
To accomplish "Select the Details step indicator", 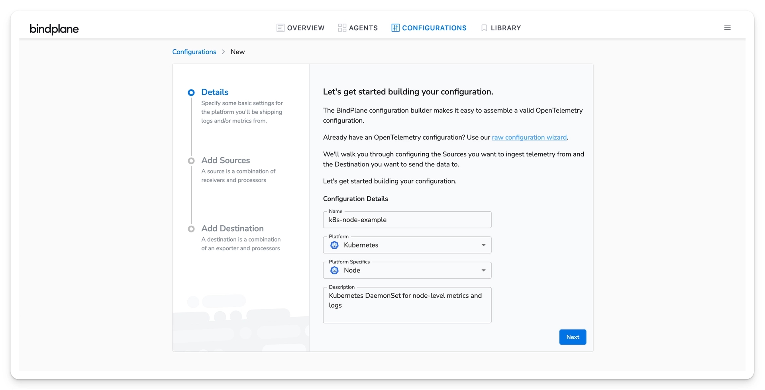I will point(192,92).
